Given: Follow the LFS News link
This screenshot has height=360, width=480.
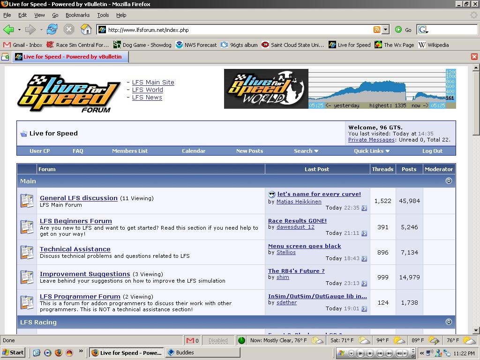Looking at the screenshot, I should point(147,97).
